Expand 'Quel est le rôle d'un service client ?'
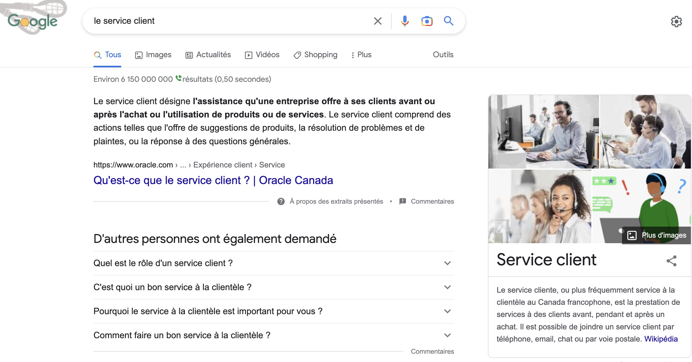The height and width of the screenshot is (362, 692). (274, 263)
